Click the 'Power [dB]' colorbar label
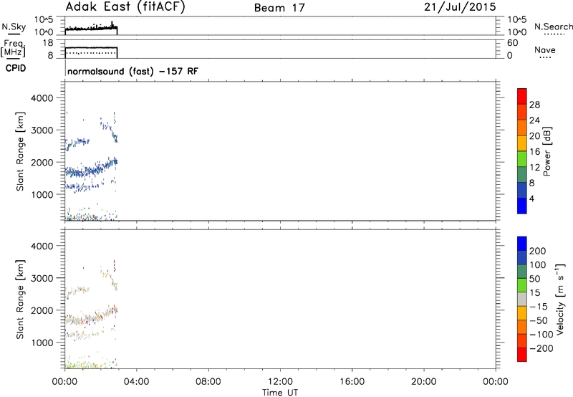573x397 pixels. coord(547,151)
